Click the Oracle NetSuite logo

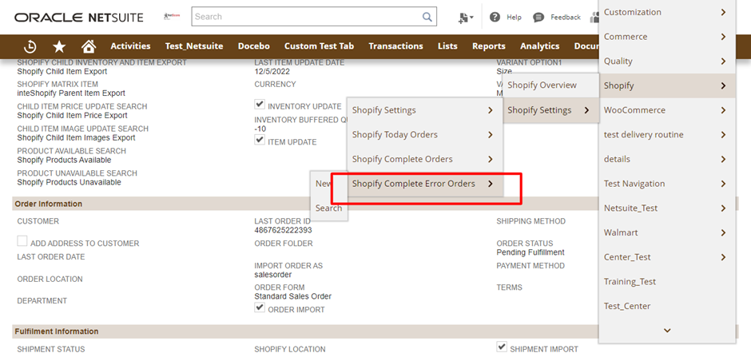tap(79, 18)
